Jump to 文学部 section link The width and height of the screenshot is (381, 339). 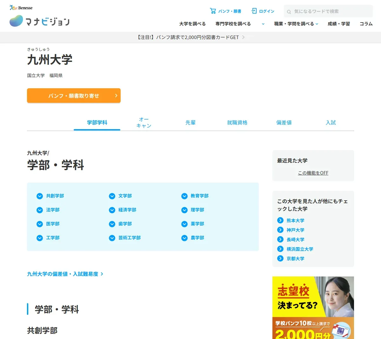pyautogui.click(x=125, y=196)
